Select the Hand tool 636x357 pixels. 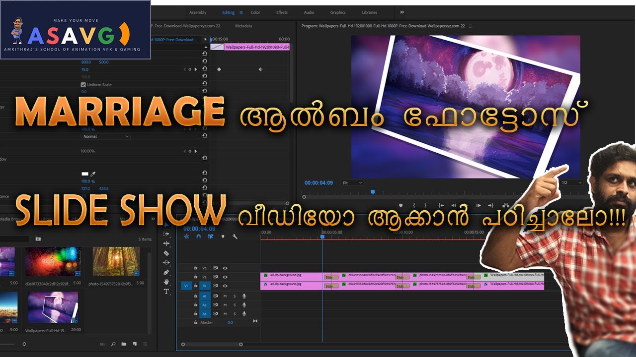166,282
